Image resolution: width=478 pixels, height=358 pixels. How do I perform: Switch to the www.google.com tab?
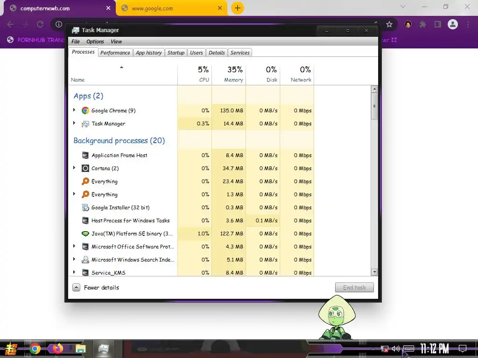[172, 8]
